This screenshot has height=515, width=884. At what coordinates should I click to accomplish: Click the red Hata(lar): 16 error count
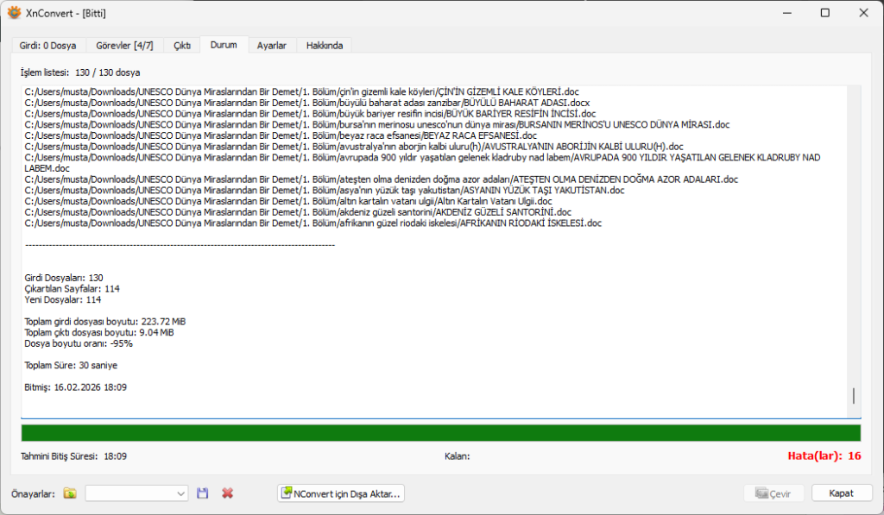824,455
